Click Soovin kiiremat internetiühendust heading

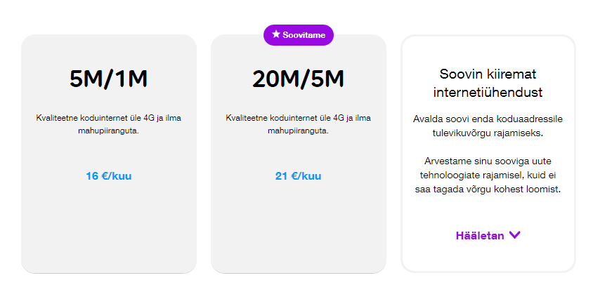click(488, 83)
